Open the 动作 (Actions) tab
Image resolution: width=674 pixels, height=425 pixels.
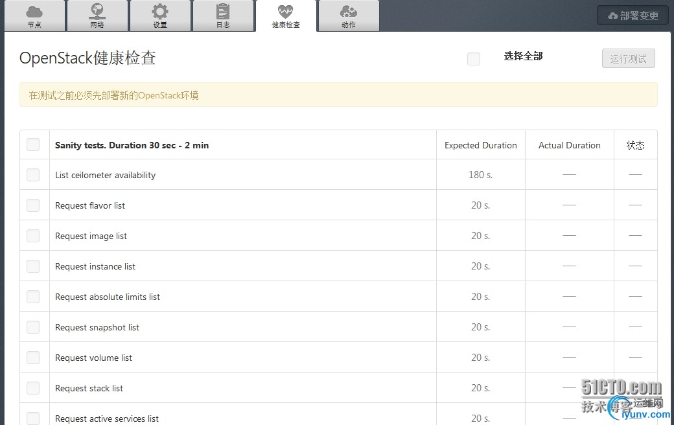coord(349,16)
